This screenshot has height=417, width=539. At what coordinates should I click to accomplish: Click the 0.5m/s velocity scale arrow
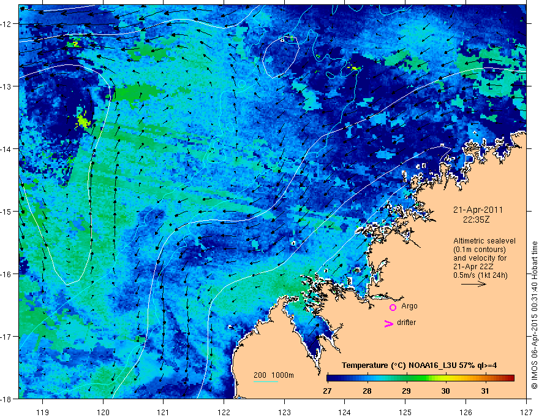473,284
